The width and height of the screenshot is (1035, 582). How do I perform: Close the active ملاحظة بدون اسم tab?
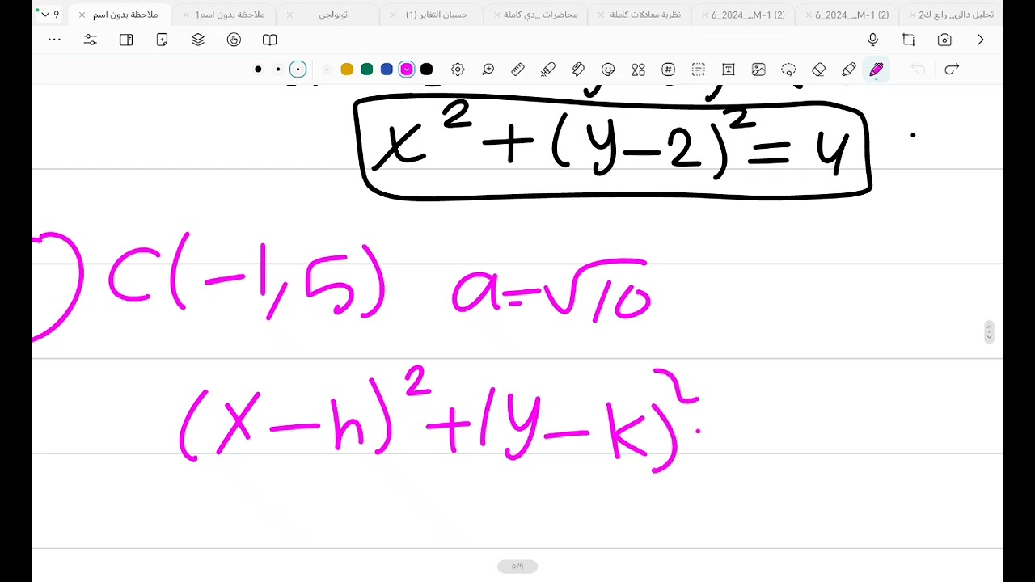click(x=82, y=15)
